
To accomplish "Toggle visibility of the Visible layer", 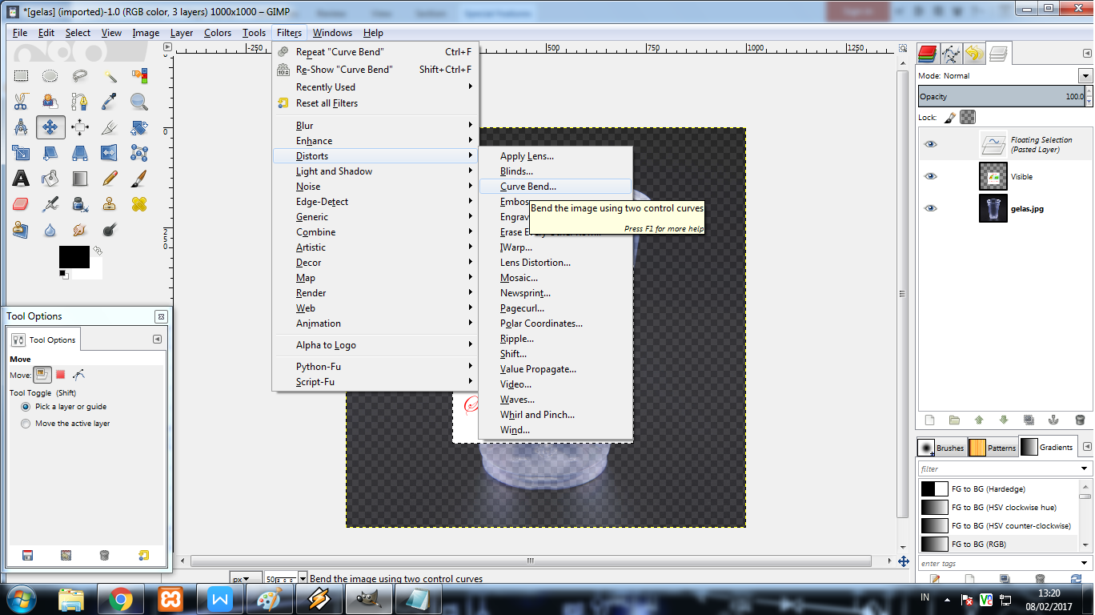I will (930, 176).
